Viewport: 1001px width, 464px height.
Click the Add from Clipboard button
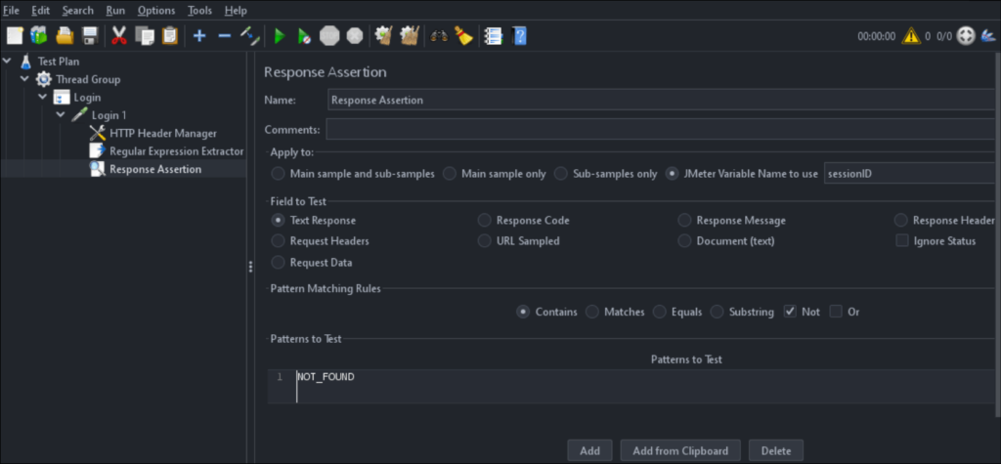(x=680, y=450)
